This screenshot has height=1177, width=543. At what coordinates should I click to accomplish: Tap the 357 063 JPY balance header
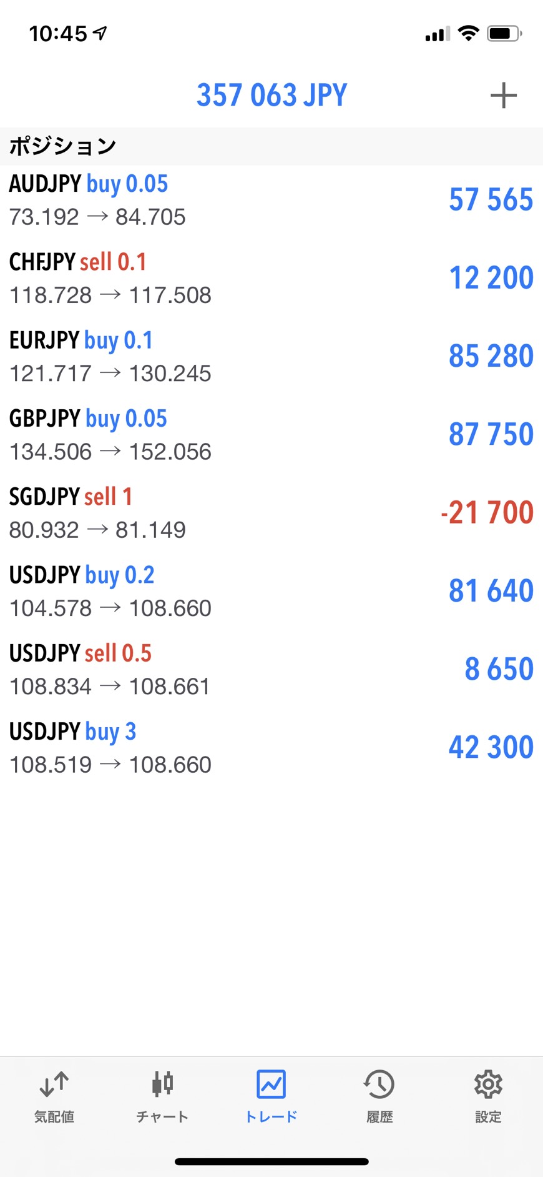[x=271, y=96]
